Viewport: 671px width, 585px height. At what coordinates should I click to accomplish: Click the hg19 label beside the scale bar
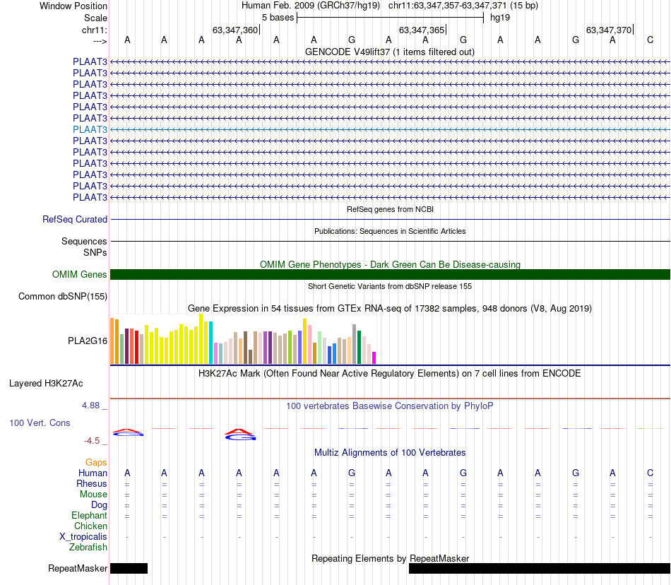click(500, 18)
